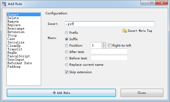The width and height of the screenshot is (170, 102).
Task: Click the Close button
Action: pyautogui.click(x=142, y=93)
